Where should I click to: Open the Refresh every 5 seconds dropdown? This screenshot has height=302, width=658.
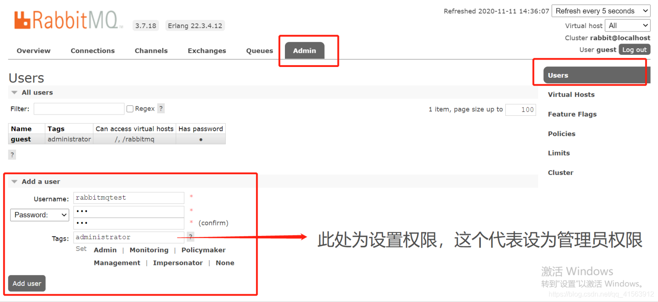pyautogui.click(x=601, y=11)
